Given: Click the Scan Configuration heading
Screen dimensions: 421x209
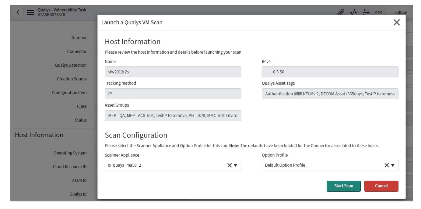Looking at the screenshot, I should pos(136,135).
